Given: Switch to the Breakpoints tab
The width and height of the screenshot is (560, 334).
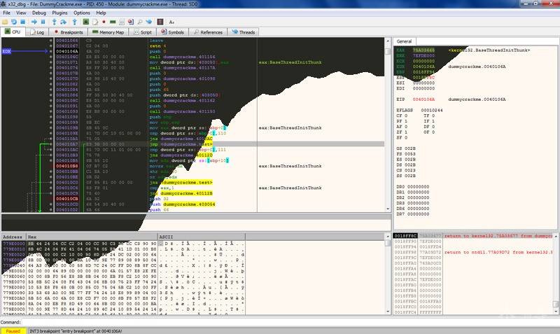Looking at the screenshot, I should (68, 32).
